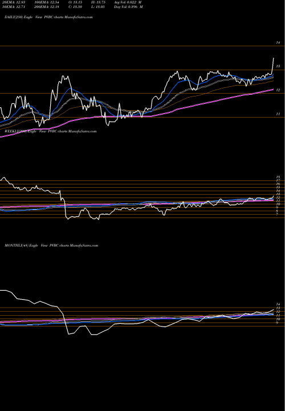Click the MONTHLY(48) Eagle View chart title
Viewport: 285px width, 411px height.
tap(51, 245)
